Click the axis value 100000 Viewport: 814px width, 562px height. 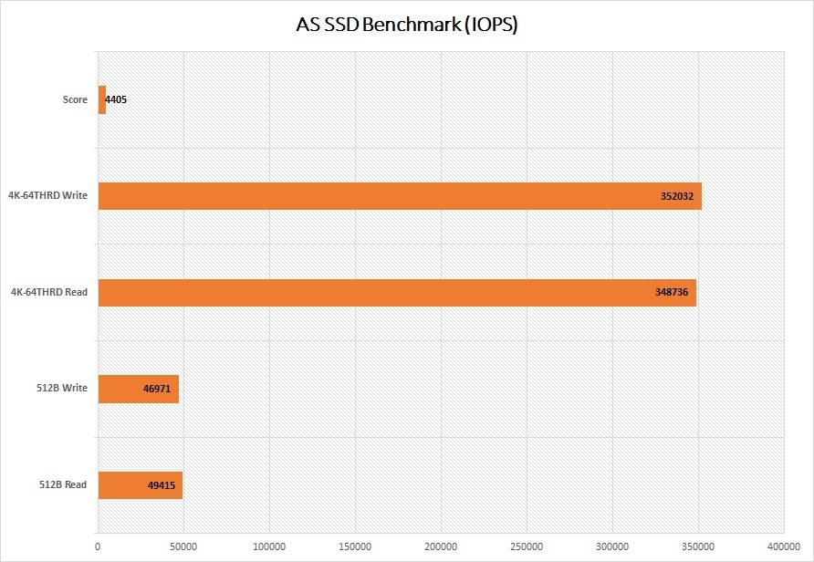(269, 547)
